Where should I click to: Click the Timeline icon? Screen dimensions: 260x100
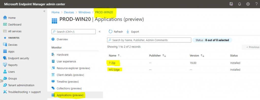53,82
